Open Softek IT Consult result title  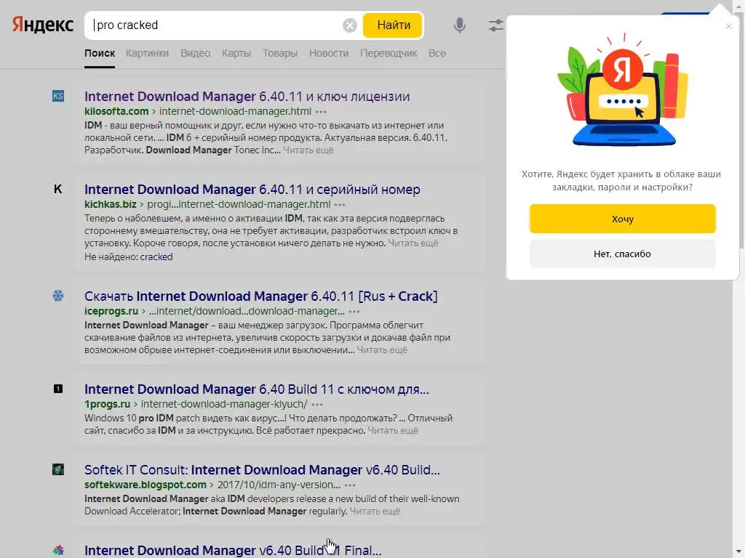[262, 470]
